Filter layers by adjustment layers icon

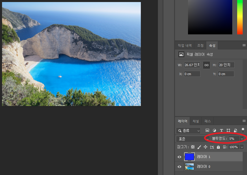214,130
